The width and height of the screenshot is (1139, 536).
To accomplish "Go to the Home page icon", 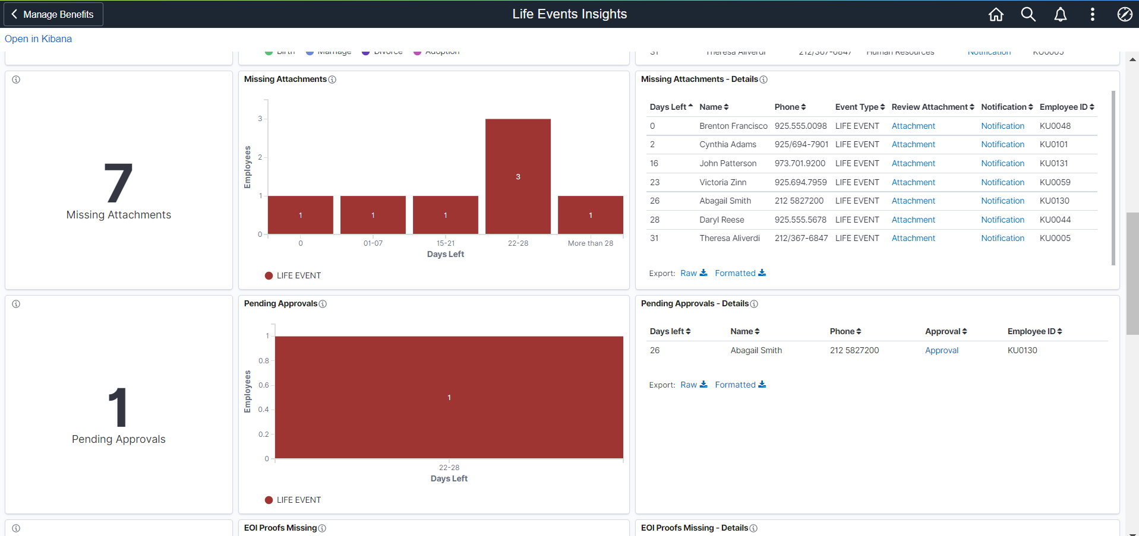I will coord(996,14).
